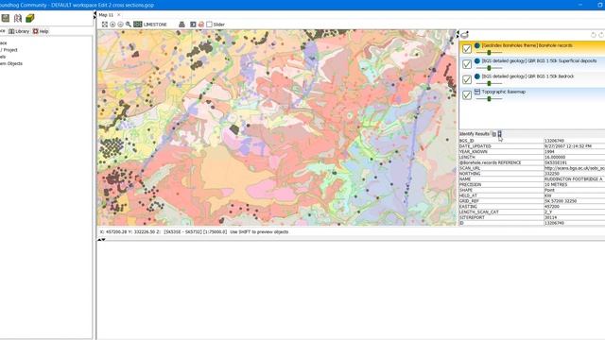Open the SCAN_URL link value
The image size is (605, 340).
tap(574, 168)
